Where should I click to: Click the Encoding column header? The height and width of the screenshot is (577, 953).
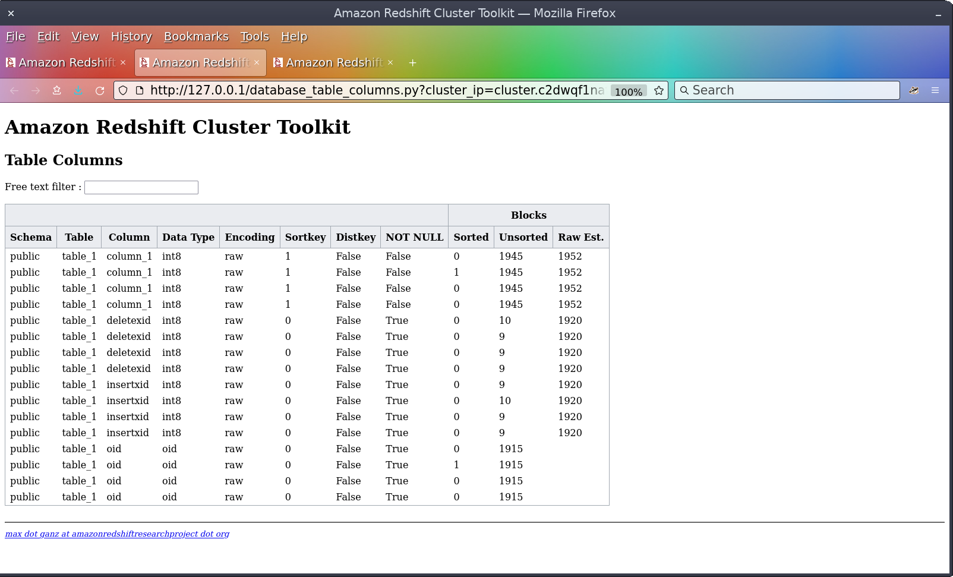[x=250, y=237]
